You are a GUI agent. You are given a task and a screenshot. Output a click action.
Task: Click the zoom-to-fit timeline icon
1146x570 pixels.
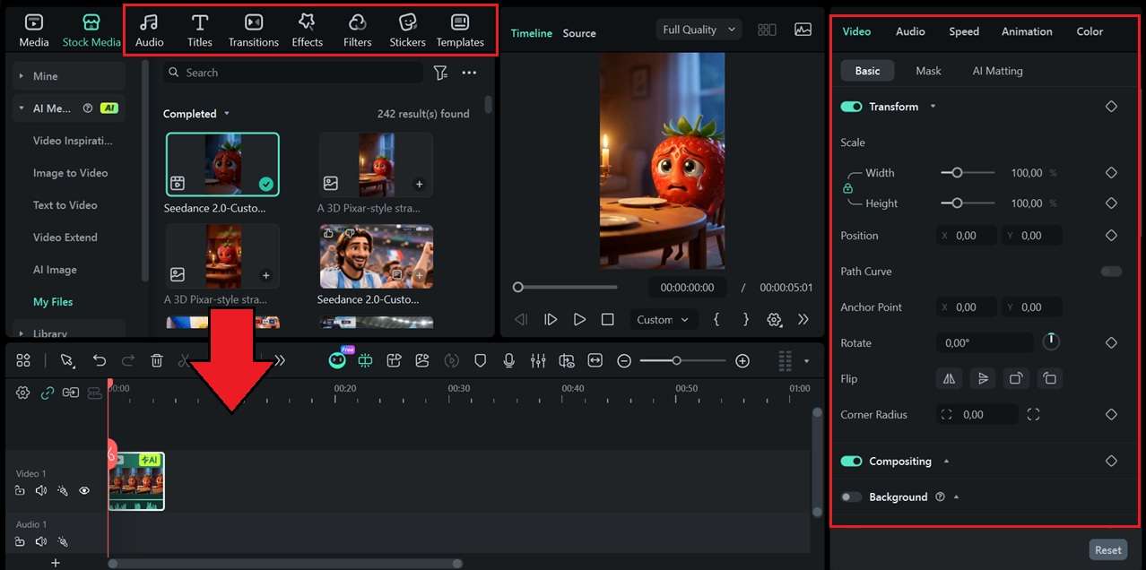click(x=595, y=360)
